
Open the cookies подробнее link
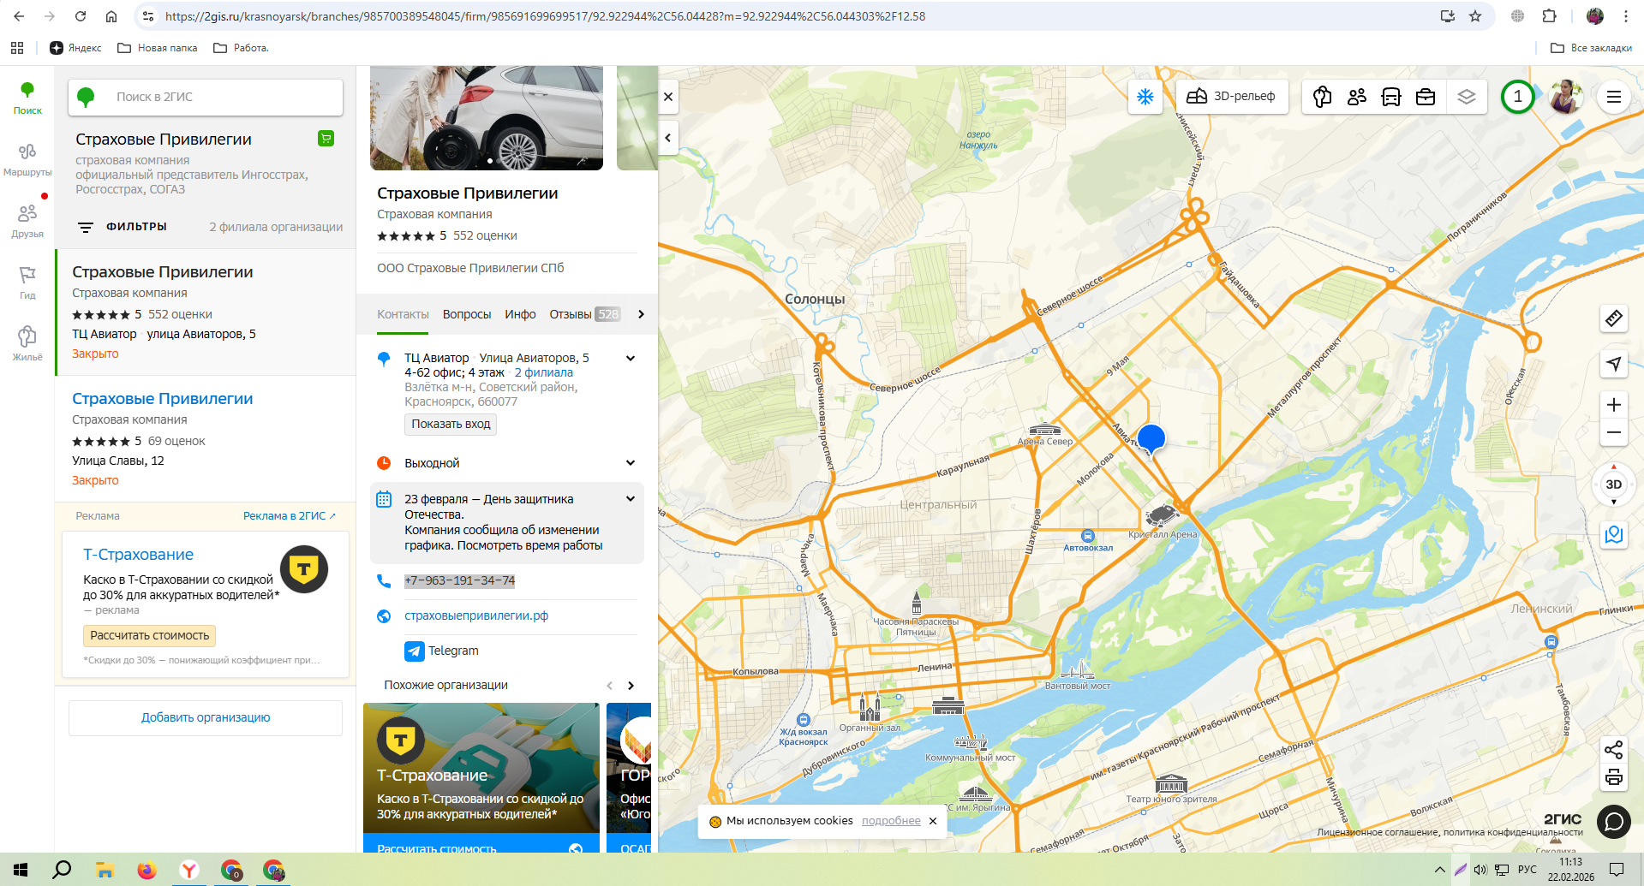pos(891,821)
